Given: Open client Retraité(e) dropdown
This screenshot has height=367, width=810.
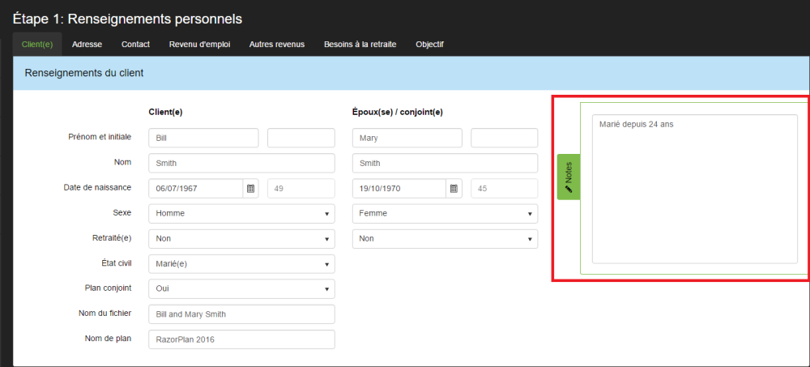Looking at the screenshot, I should click(x=241, y=239).
